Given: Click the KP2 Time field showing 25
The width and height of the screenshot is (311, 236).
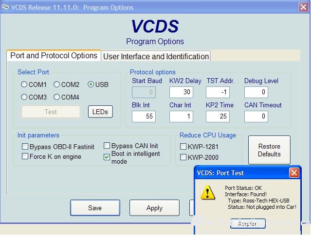Looking at the screenshot, I should pos(218,117).
